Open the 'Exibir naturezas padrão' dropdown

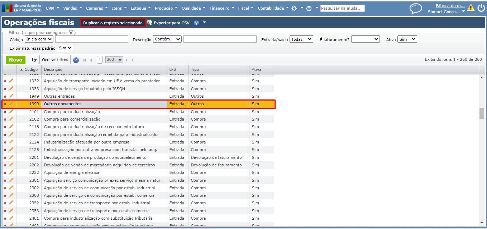pos(65,48)
